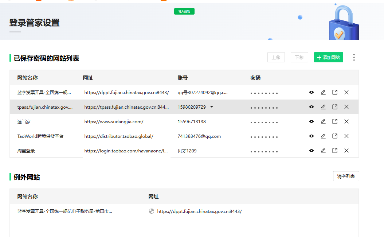Open the three-dot more options menu
The height and width of the screenshot is (237, 384).
[x=354, y=57]
